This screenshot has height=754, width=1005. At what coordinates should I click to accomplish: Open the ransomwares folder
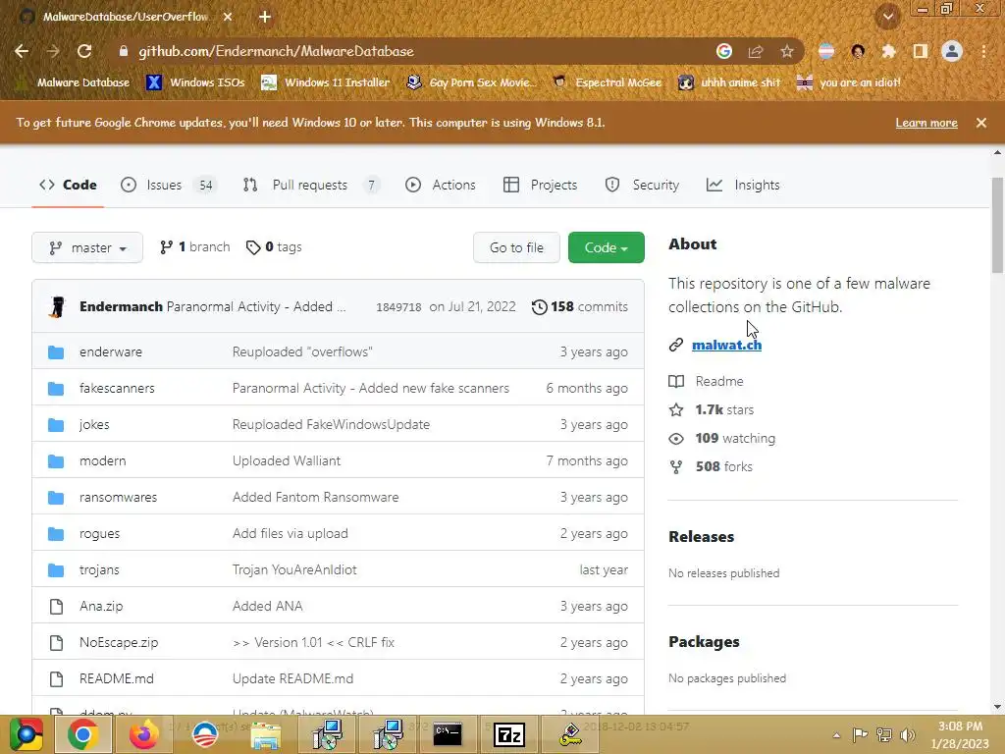[118, 497]
